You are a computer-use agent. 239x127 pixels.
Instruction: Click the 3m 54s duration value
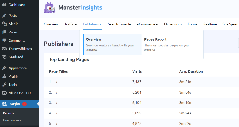point(185,92)
